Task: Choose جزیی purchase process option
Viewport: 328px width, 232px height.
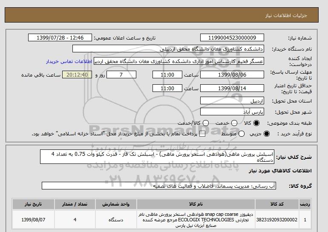Action: pyautogui.click(x=267, y=134)
